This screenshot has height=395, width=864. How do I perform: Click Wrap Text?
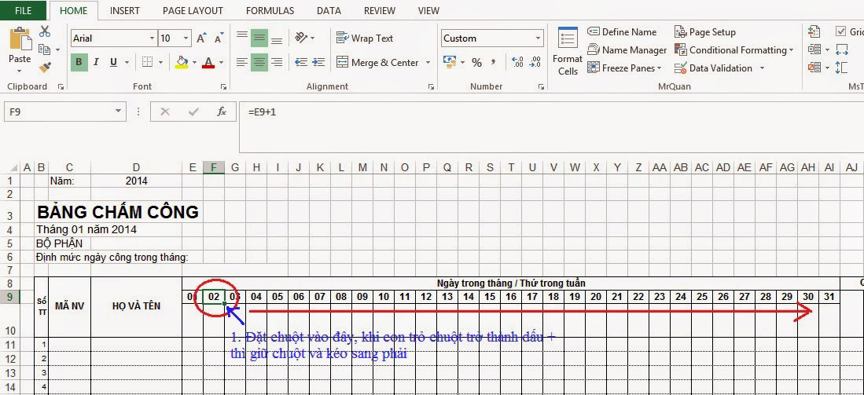pyautogui.click(x=365, y=38)
